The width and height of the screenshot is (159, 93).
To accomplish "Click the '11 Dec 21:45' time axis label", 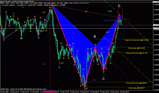I will coord(75,92).
